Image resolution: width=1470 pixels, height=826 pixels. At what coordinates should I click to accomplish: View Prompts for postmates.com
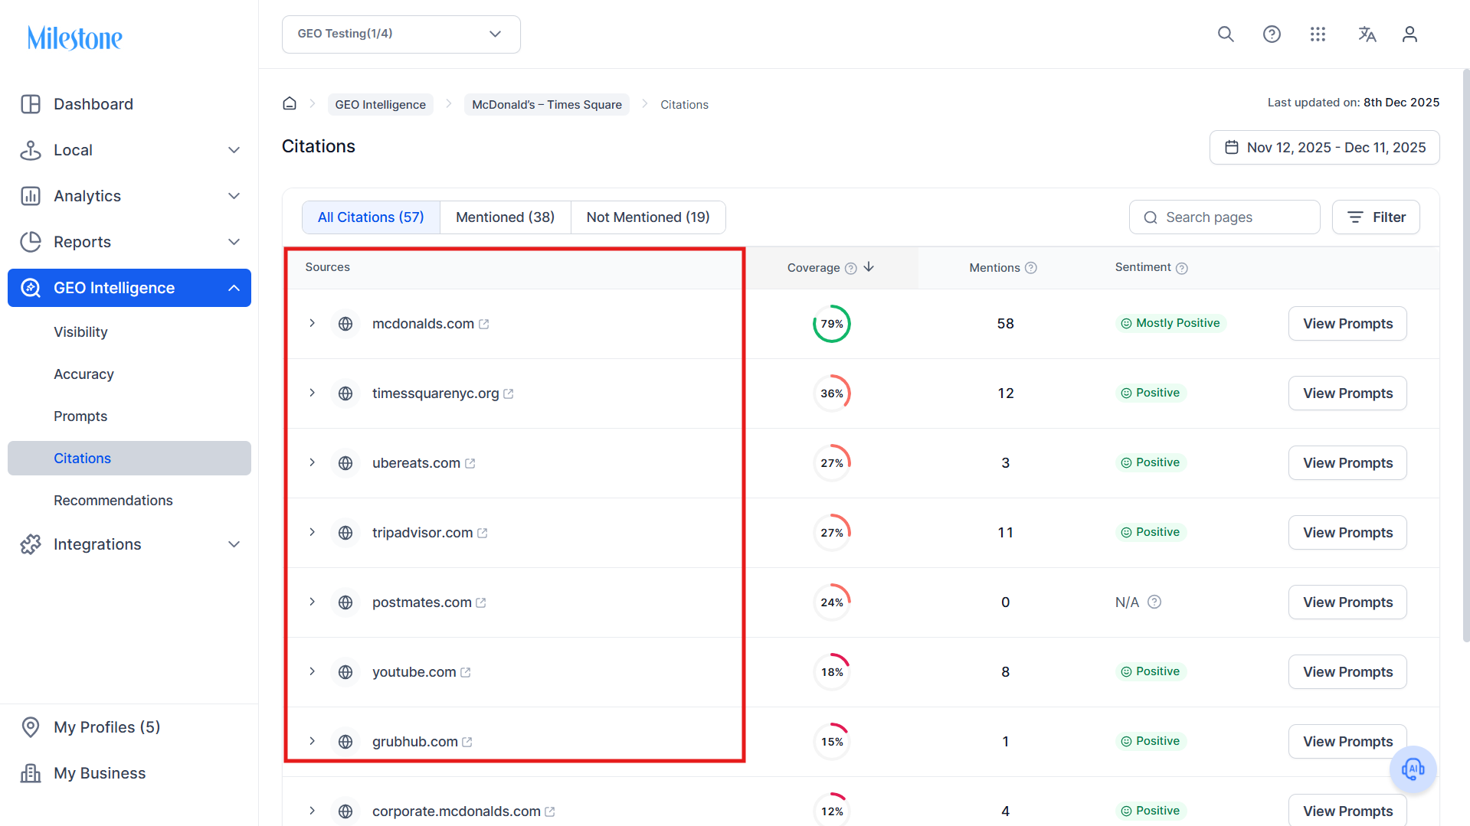pyautogui.click(x=1347, y=602)
